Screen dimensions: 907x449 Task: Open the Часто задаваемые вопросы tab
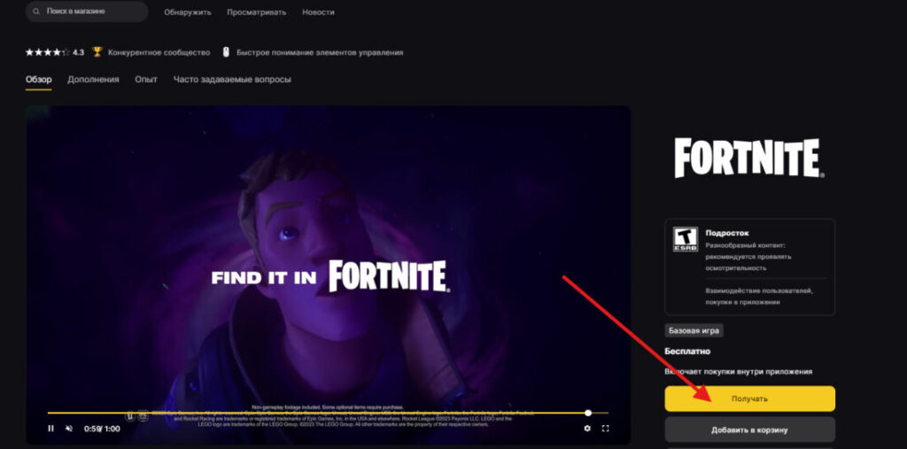click(232, 80)
